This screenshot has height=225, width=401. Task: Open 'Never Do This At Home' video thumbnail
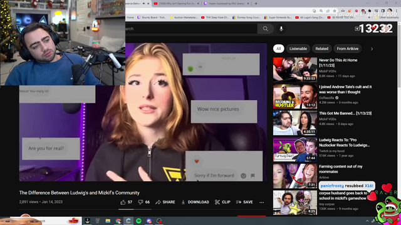pos(295,69)
